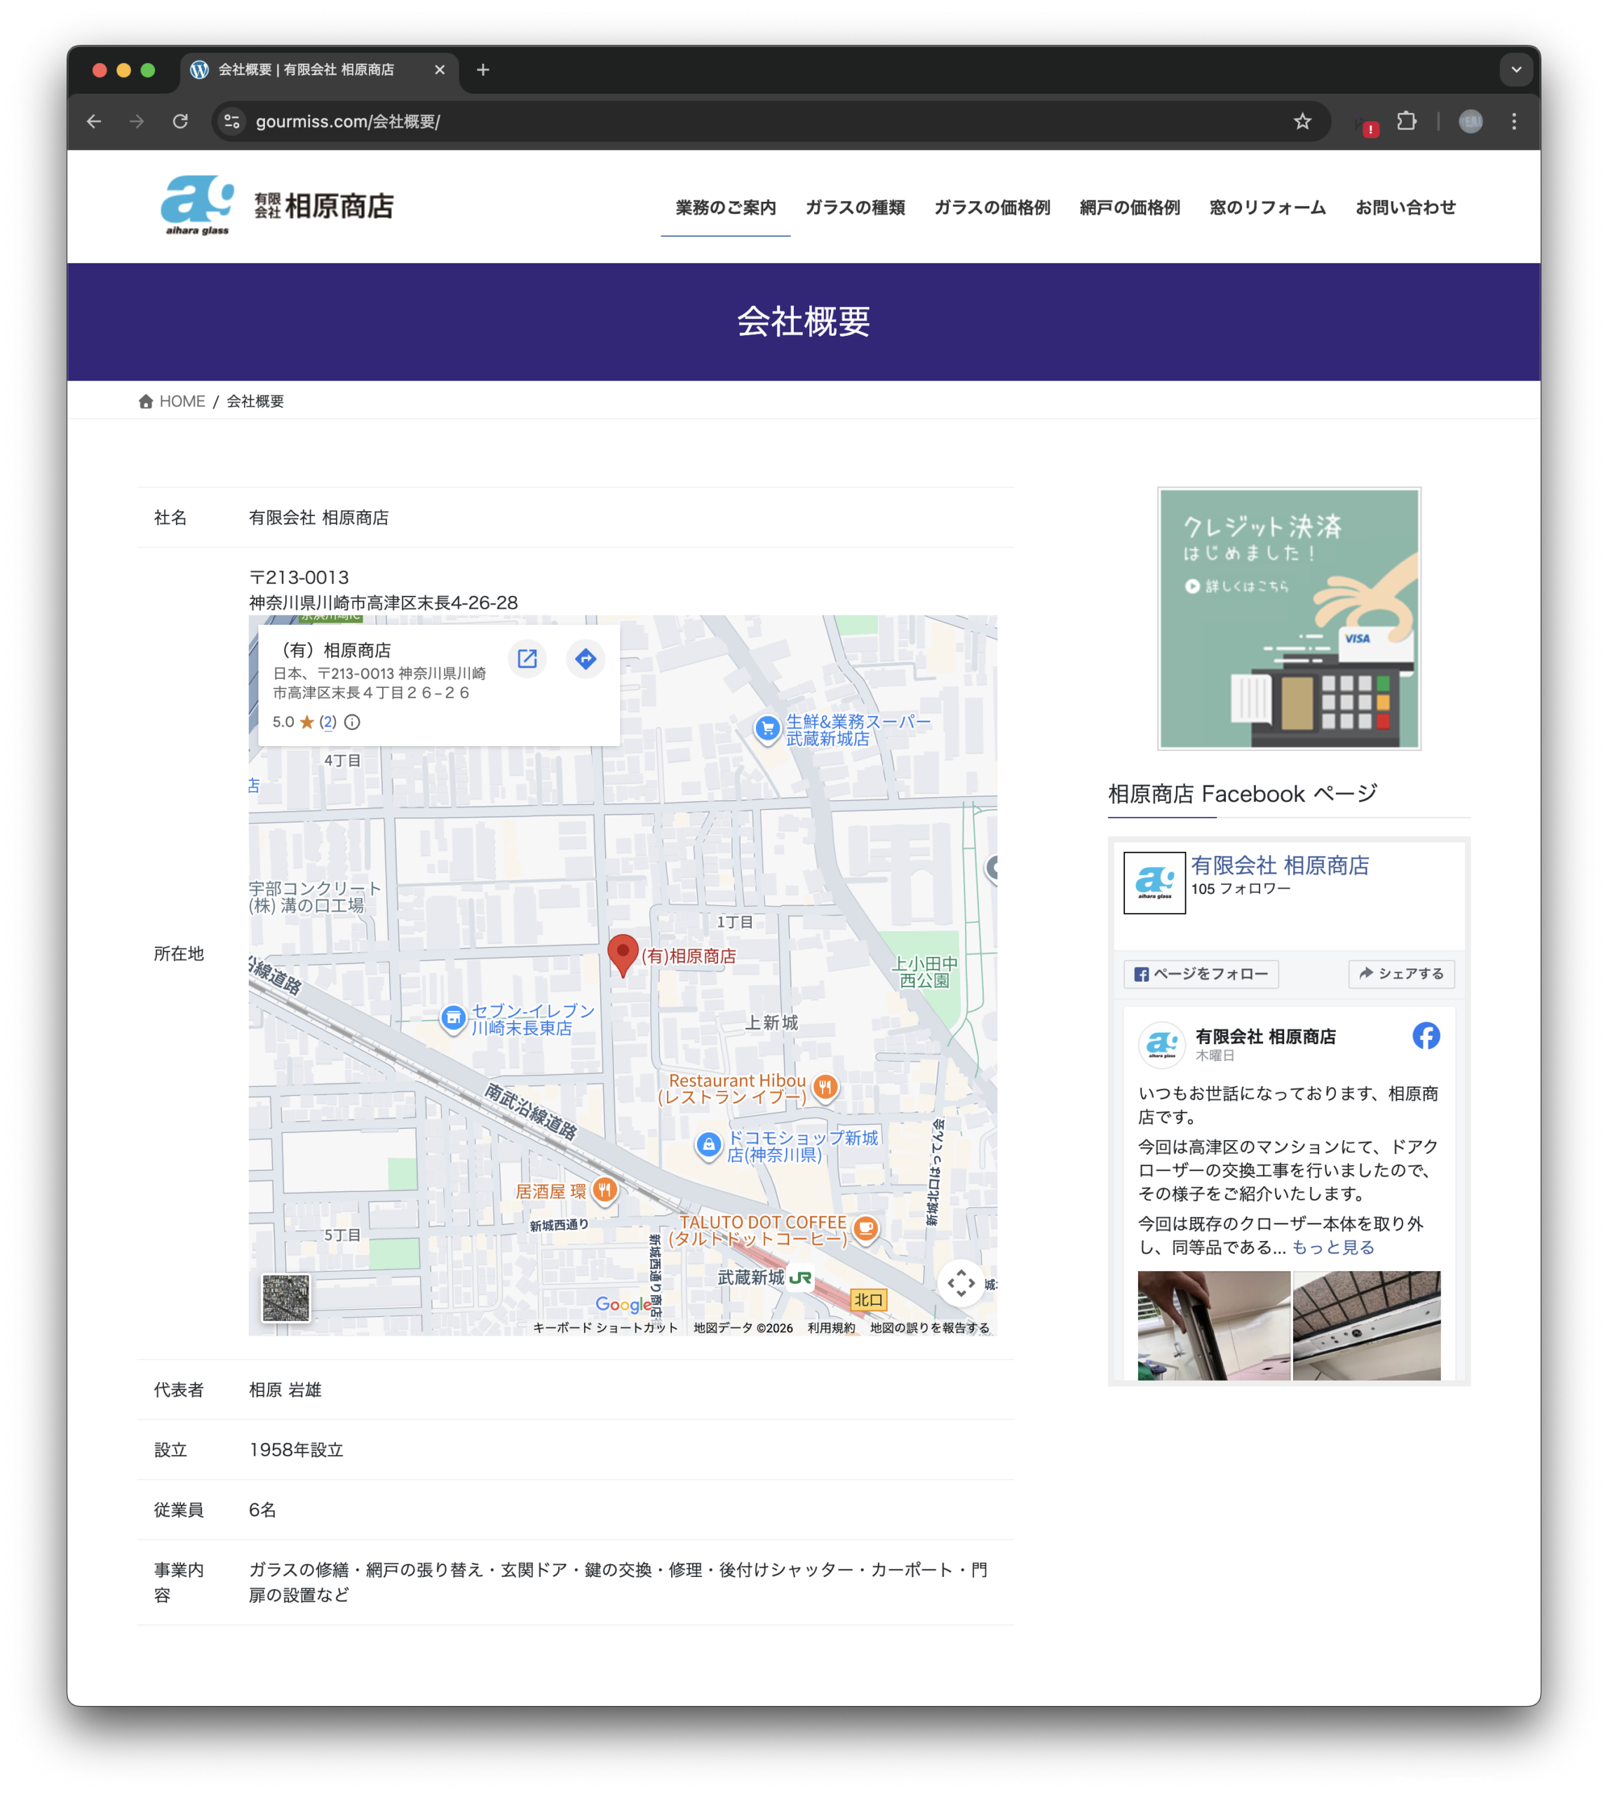Click the シェアする button
Screen dimensions: 1608x1795
(1401, 973)
